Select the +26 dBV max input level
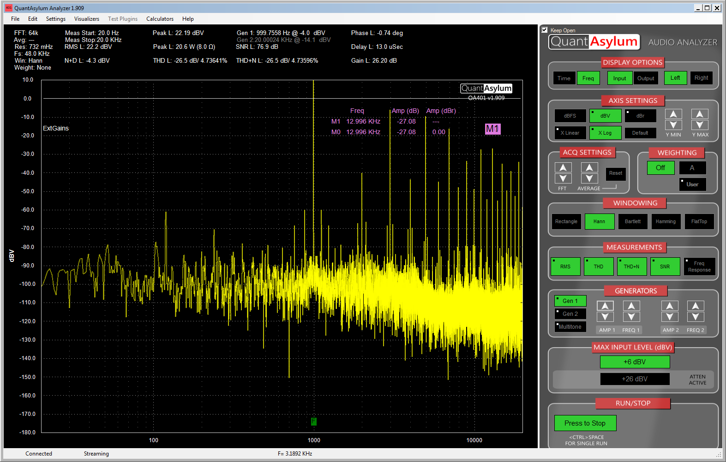The width and height of the screenshot is (726, 462). point(635,379)
